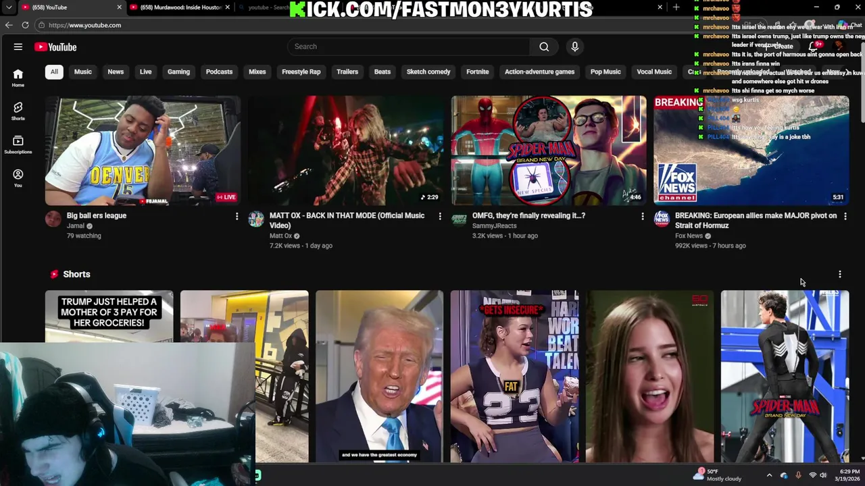Open the Spider-Man Brand New Day reaction thumbnail
Viewport: 865px width, 486px height.
tap(549, 151)
